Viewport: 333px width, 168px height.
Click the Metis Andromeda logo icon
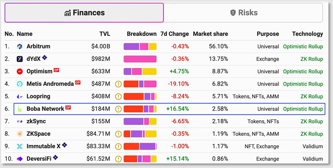[x=20, y=84]
